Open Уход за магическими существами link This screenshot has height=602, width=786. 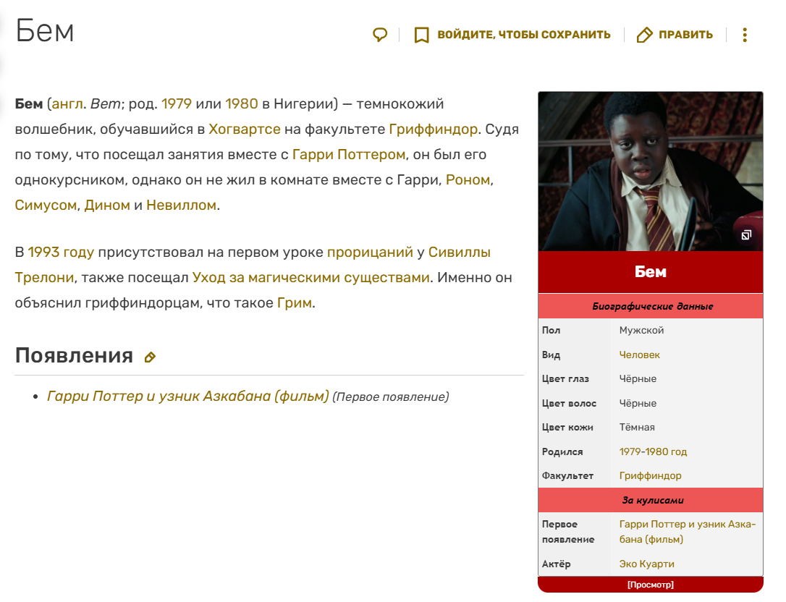[310, 277]
